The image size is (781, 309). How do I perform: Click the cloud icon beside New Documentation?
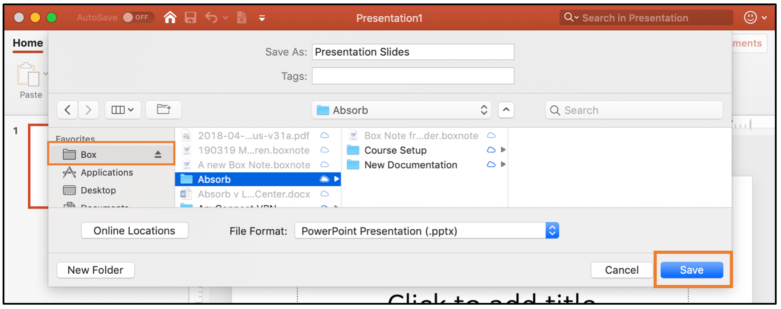tap(491, 165)
